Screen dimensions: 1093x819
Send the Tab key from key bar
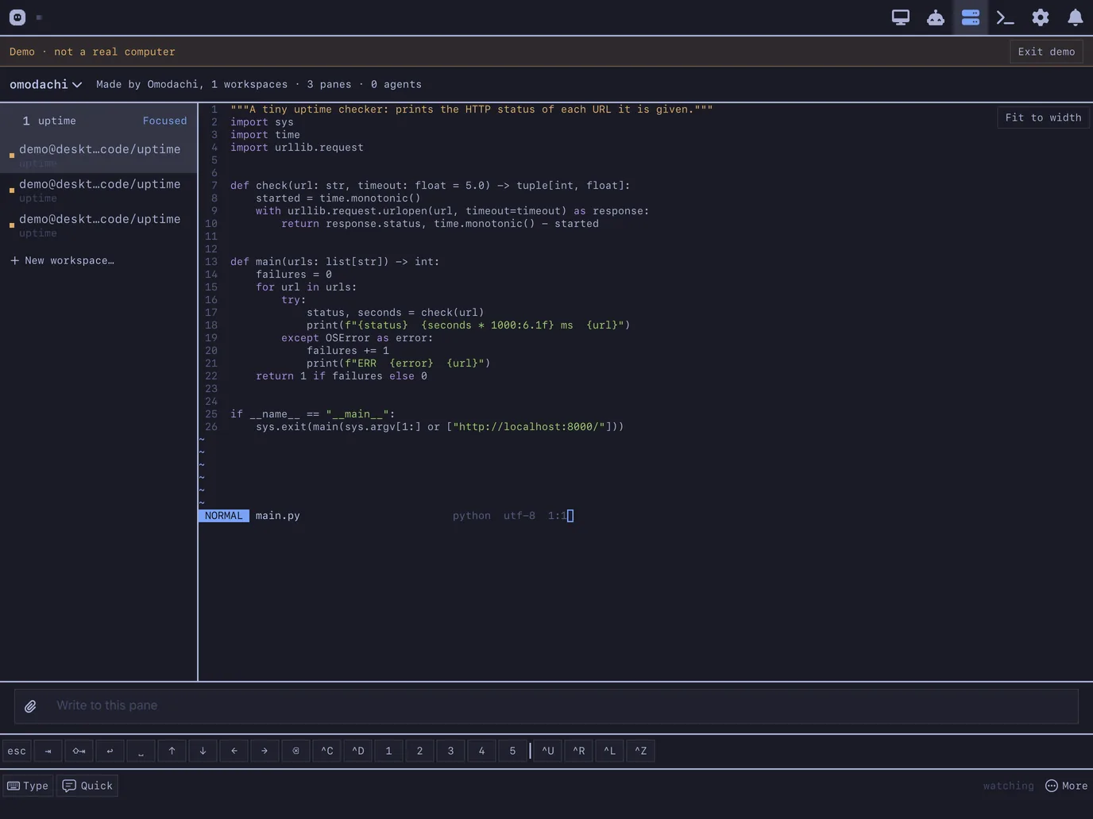(48, 751)
